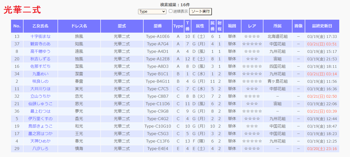Click the 所属 column header

tap(277, 26)
